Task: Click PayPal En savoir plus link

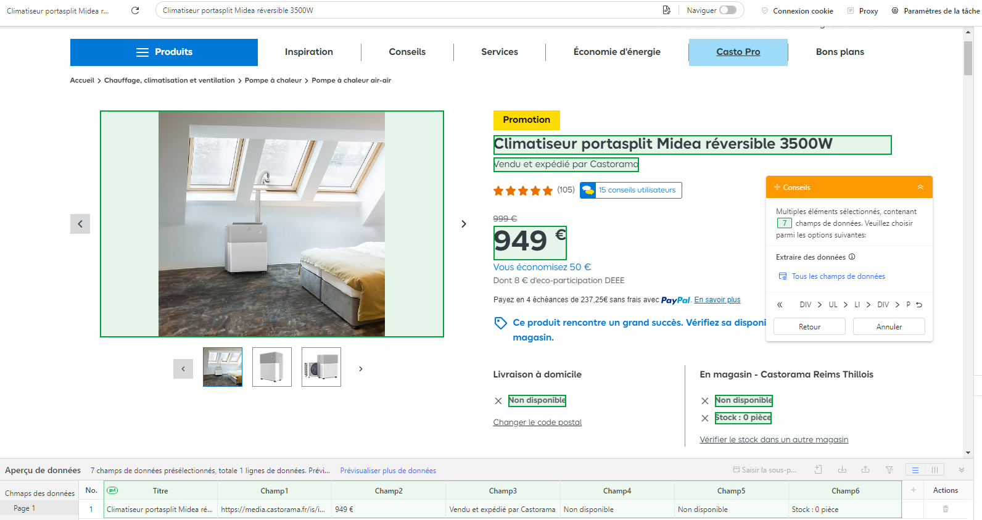Action: 717,300
